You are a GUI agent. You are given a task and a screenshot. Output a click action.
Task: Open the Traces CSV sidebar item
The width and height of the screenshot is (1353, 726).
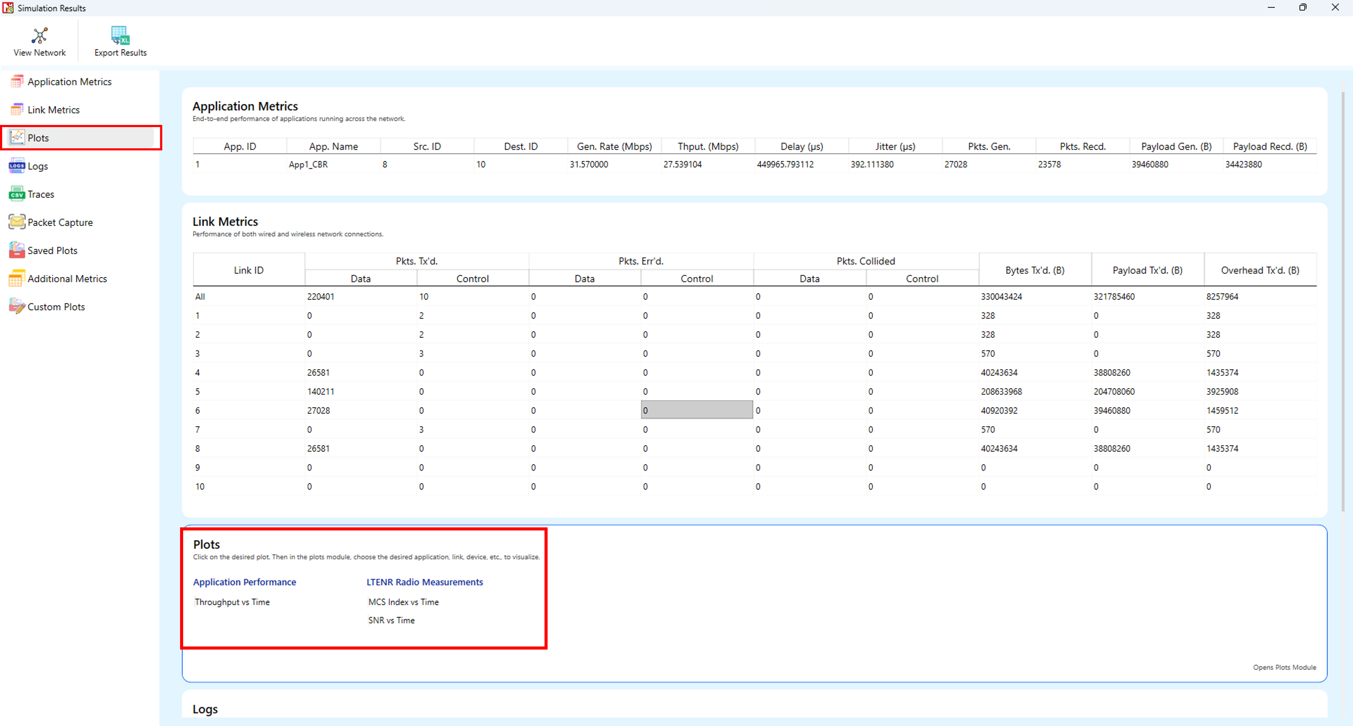(41, 194)
